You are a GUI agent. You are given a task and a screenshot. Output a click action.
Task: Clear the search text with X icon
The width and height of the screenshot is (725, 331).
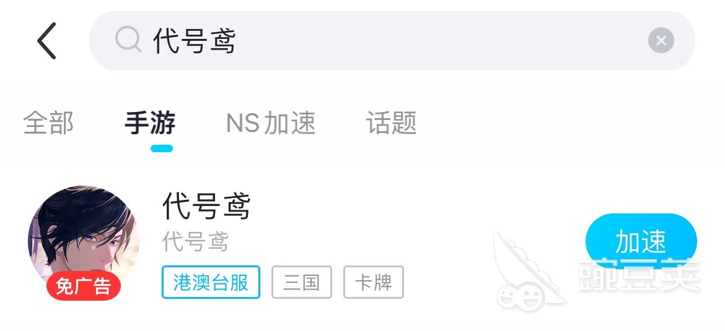(661, 41)
